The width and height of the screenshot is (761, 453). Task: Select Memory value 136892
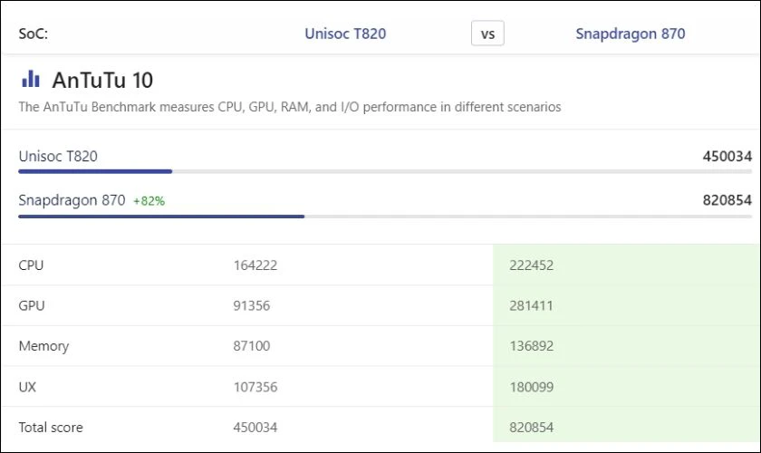(x=531, y=346)
